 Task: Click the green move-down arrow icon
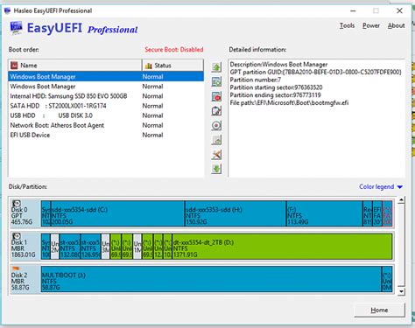pyautogui.click(x=216, y=169)
